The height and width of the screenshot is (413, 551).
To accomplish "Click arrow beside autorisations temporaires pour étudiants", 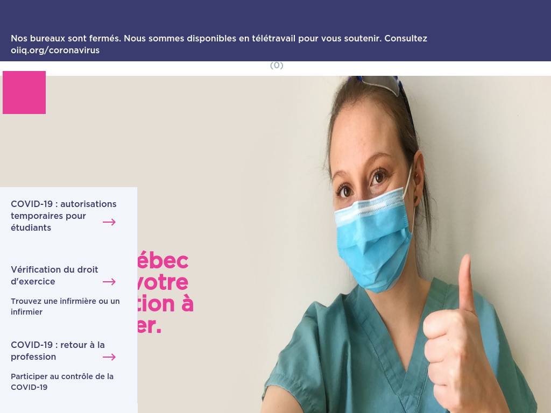I will tap(109, 222).
